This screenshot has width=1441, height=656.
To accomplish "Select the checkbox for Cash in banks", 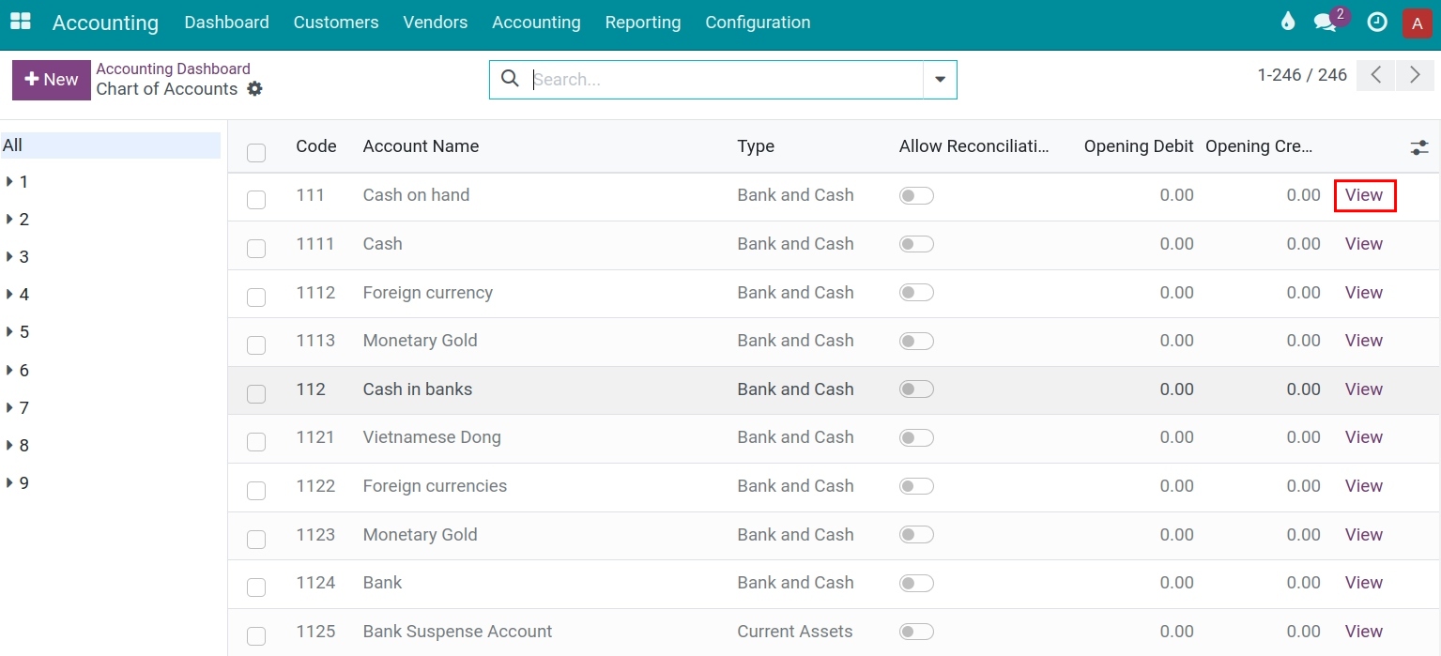I will pyautogui.click(x=256, y=393).
